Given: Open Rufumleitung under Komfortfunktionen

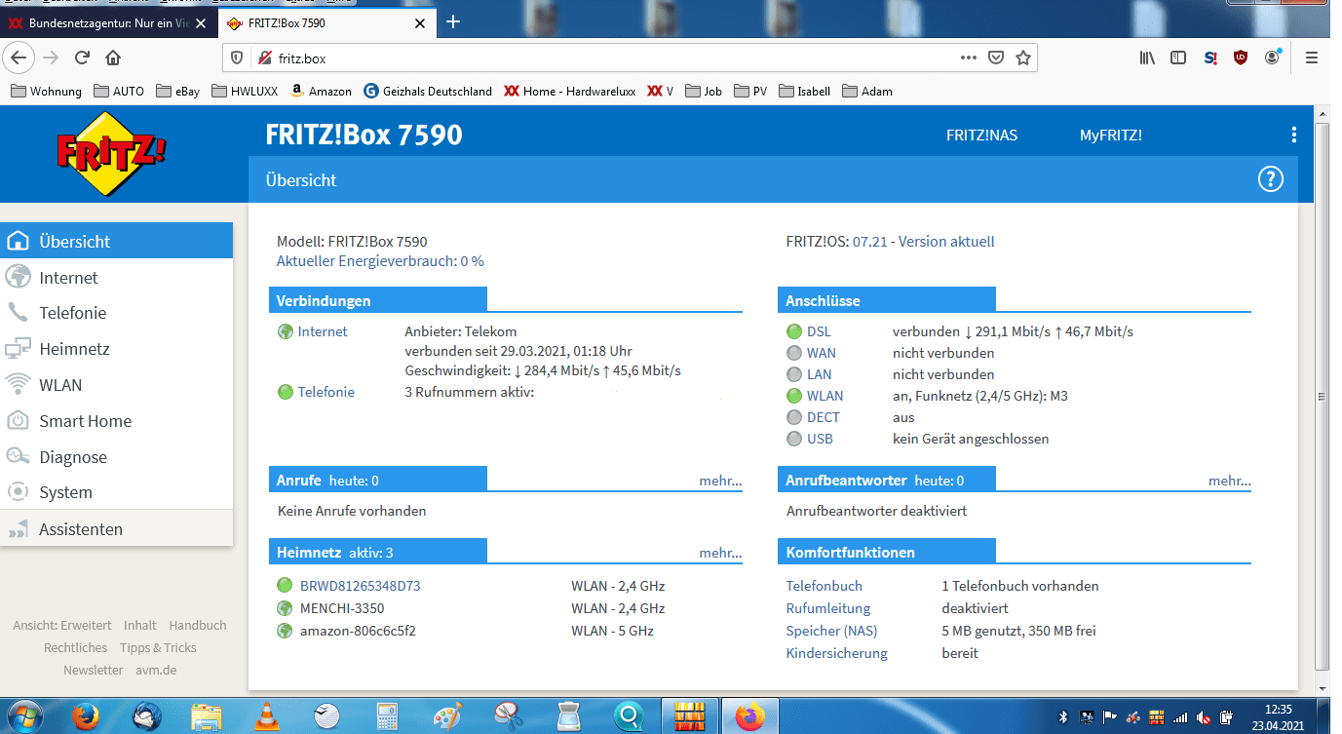Looking at the screenshot, I should [x=828, y=608].
